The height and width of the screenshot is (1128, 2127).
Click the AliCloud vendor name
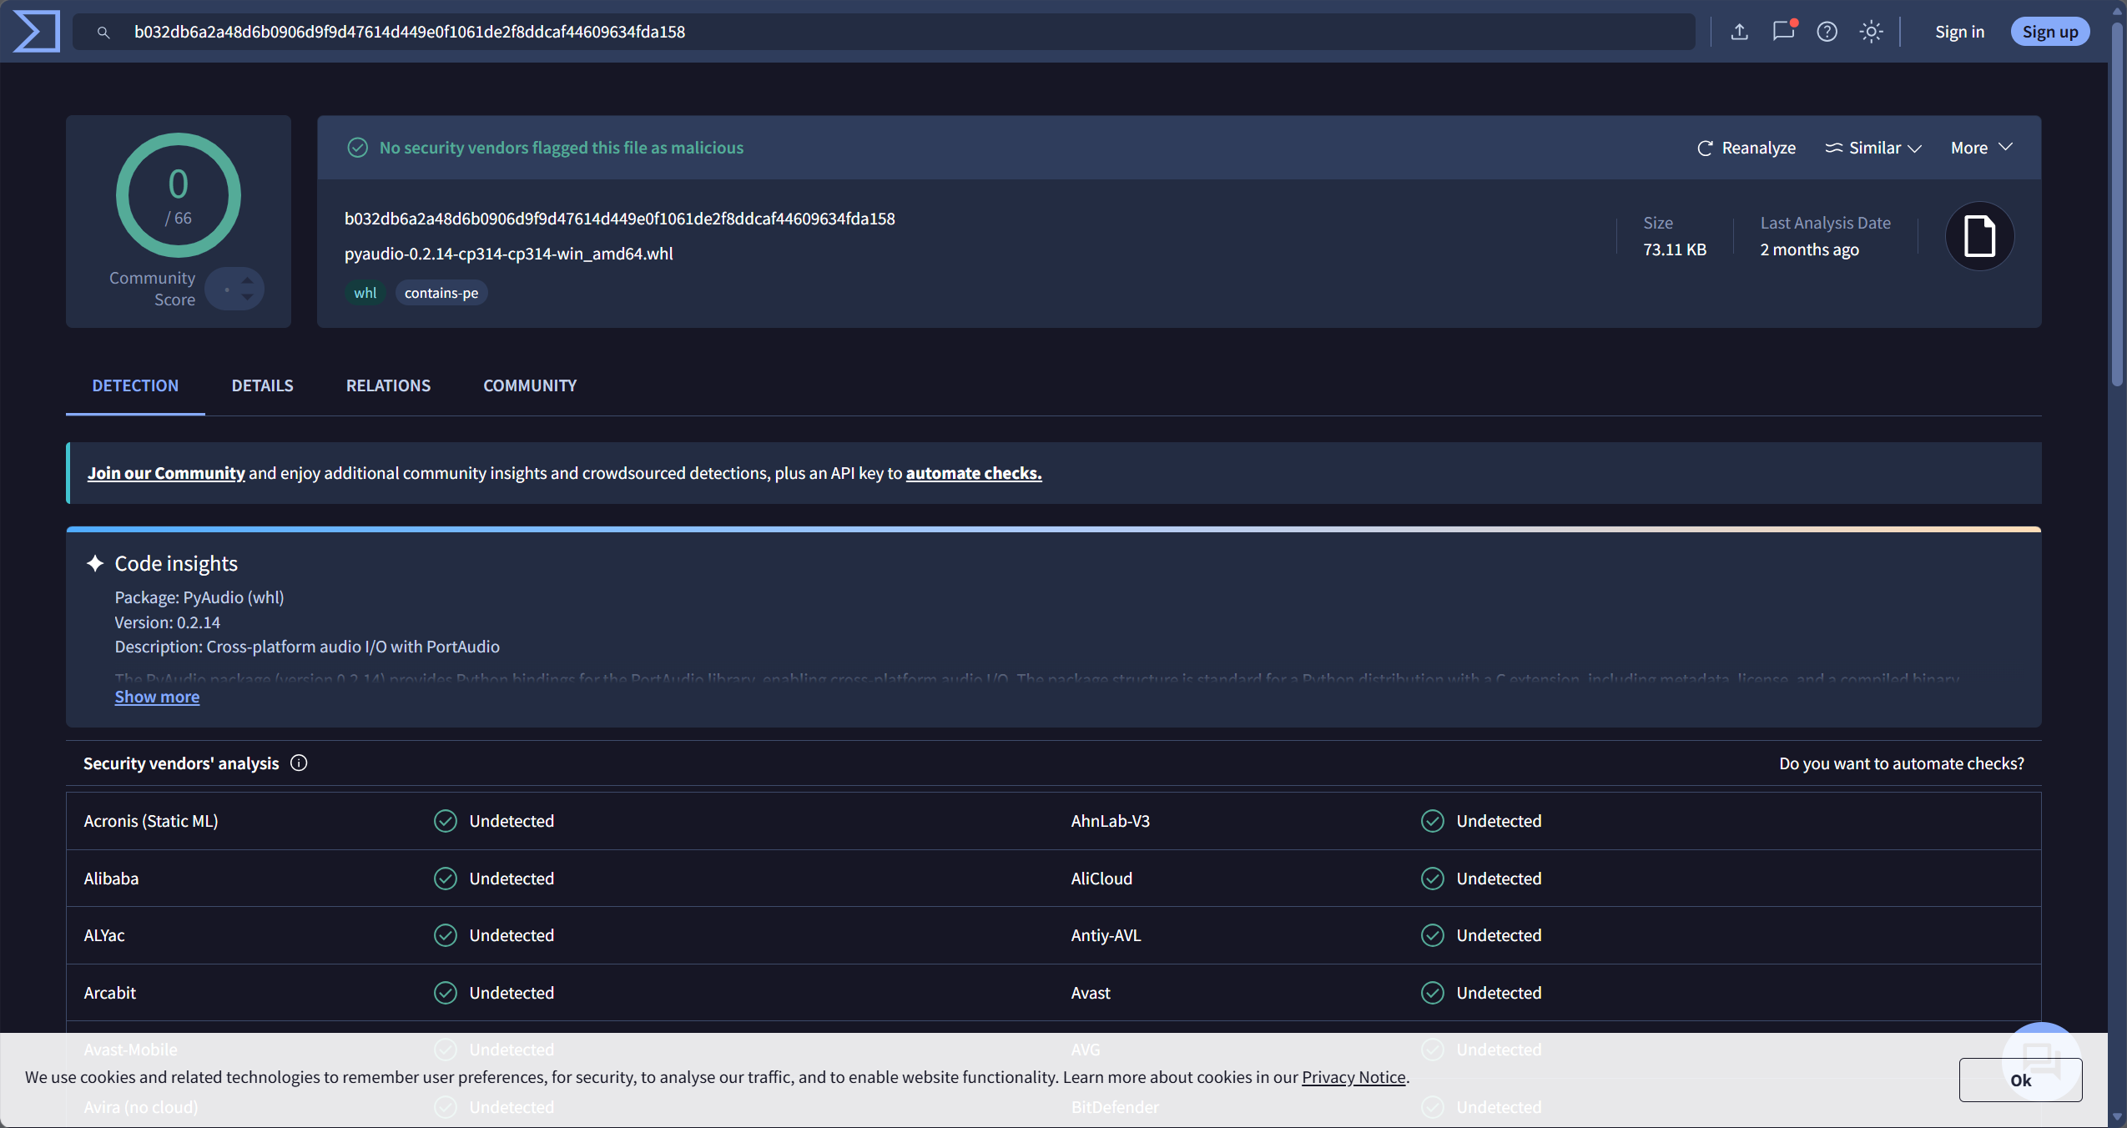tap(1101, 879)
